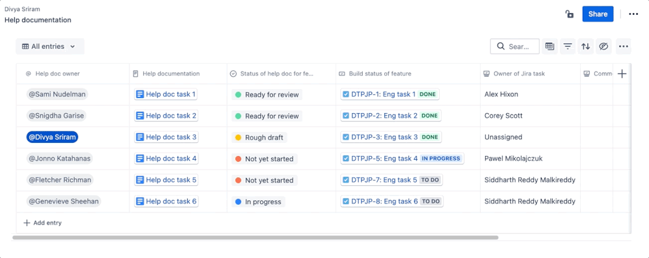Click the horizontal scrollbar under the table
The height and width of the screenshot is (258, 649).
click(256, 238)
